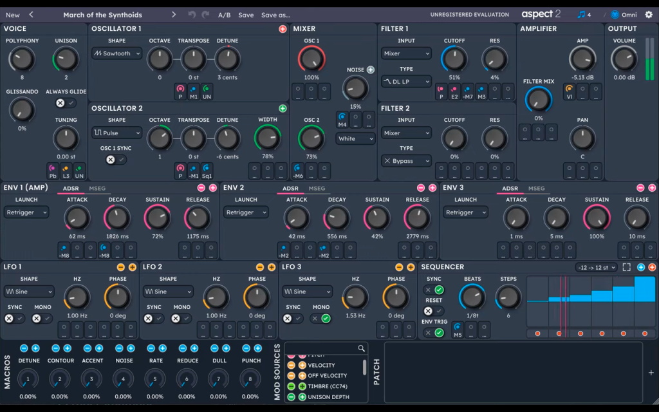Open the White noise type dropdown

[355, 139]
